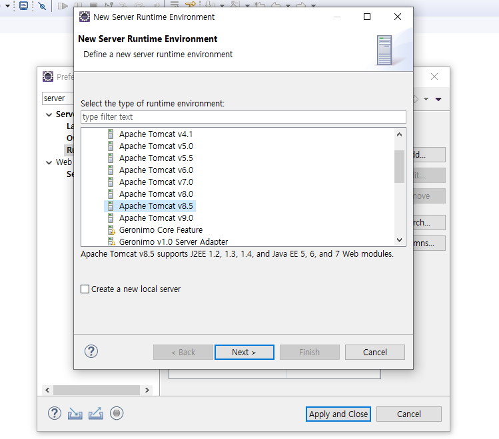The width and height of the screenshot is (499, 439).
Task: Click the Preferences tree horizontal scrollbar thumb
Action: click(x=97, y=390)
